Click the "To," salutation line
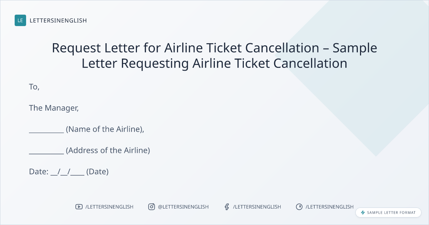This screenshot has height=225, width=429. pyautogui.click(x=34, y=87)
